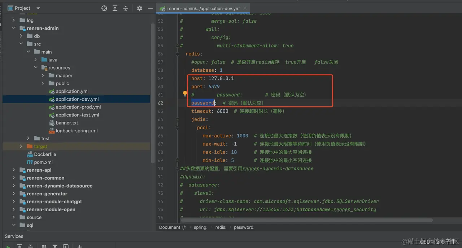The width and height of the screenshot is (462, 248).
Task: Expand the public folder arrow
Action: coord(43,83)
